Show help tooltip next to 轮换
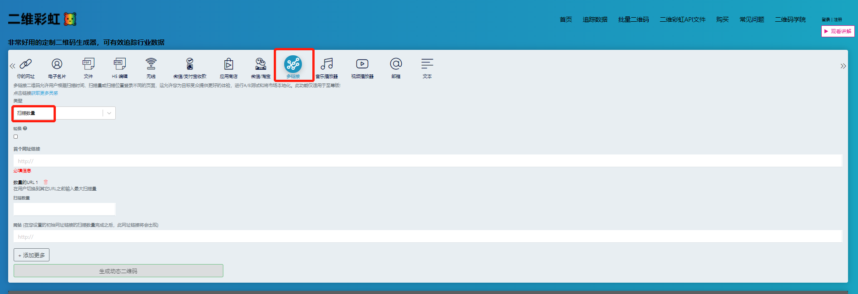 coord(25,129)
